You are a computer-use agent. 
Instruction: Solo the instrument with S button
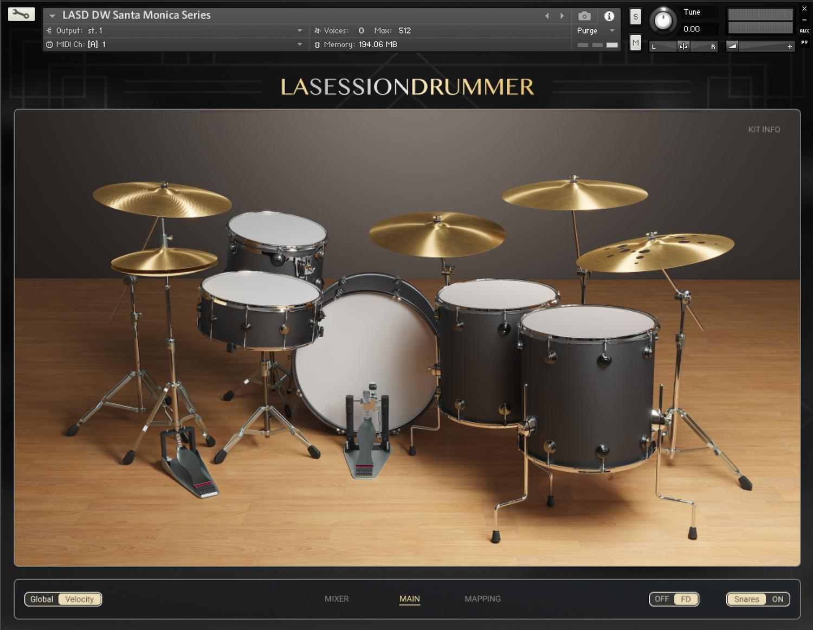tap(635, 17)
